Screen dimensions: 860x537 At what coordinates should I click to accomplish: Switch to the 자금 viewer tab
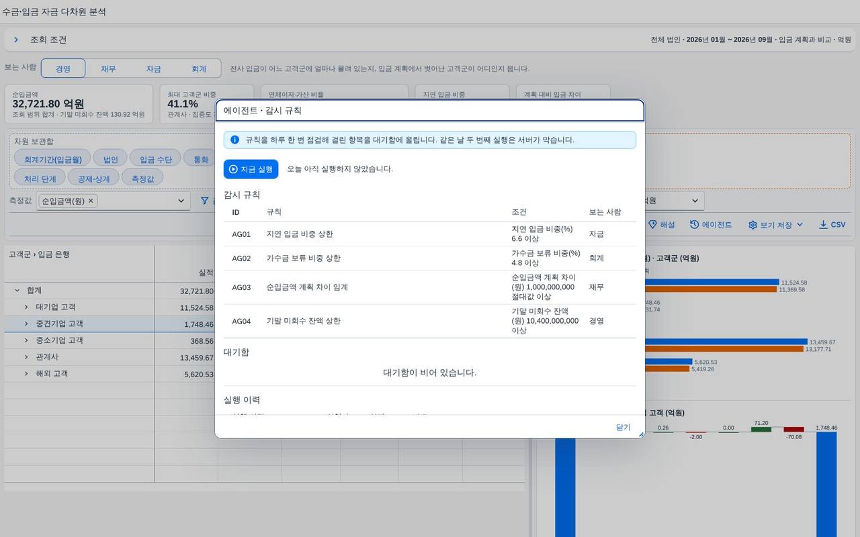tap(153, 68)
